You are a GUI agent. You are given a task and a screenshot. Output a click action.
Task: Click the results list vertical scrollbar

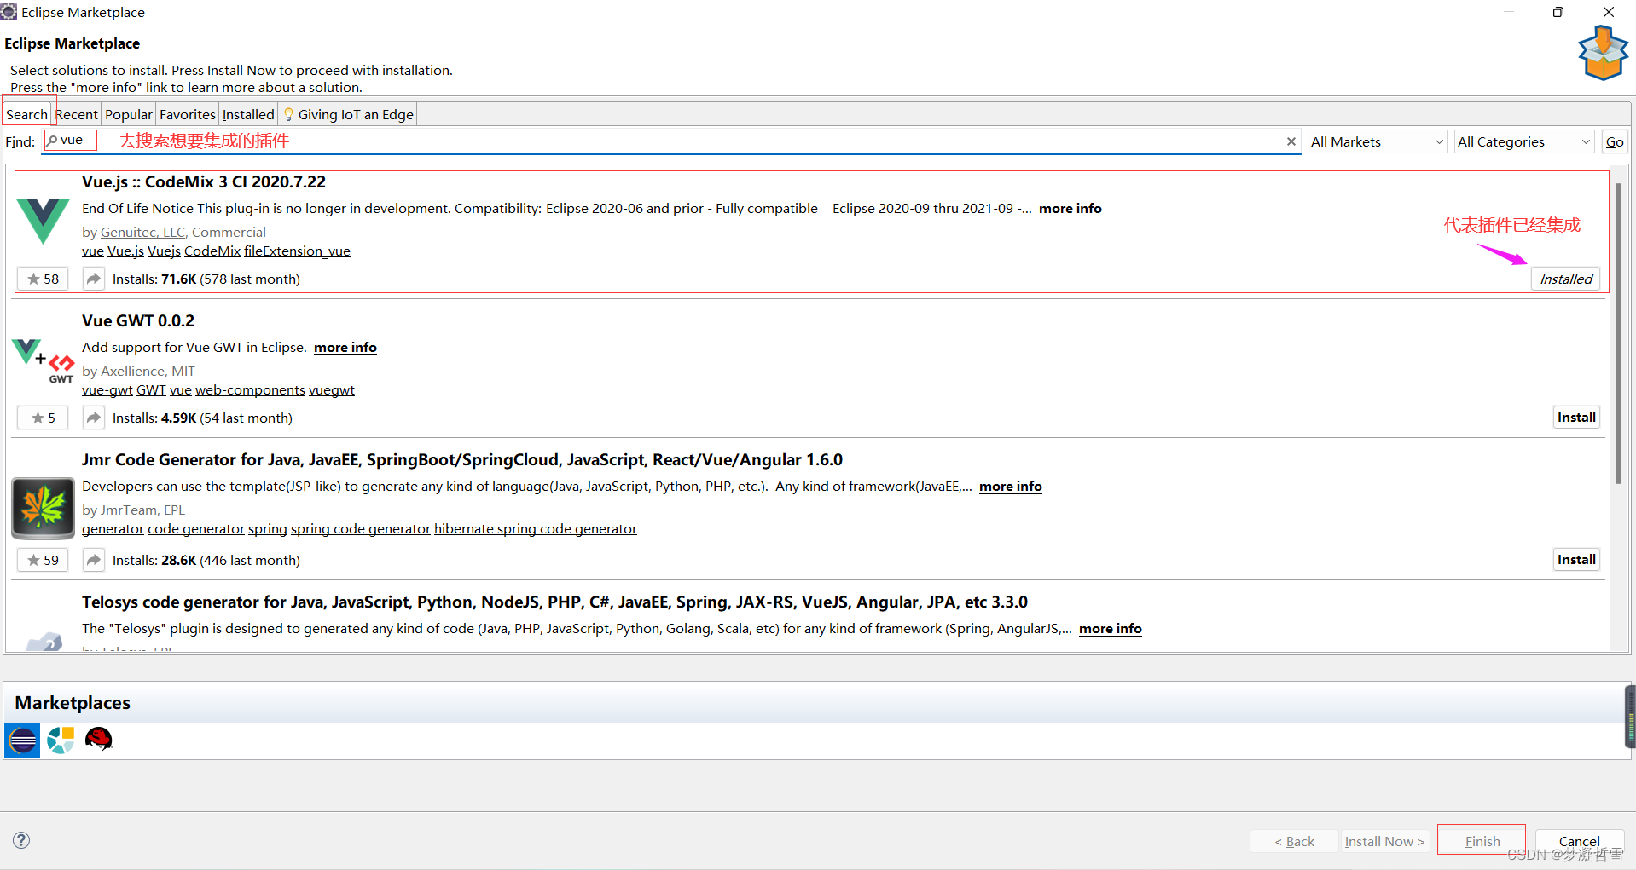pos(1618,332)
